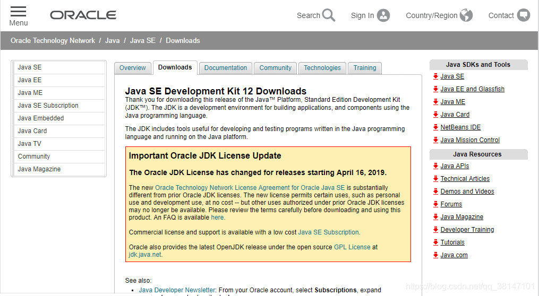Open Java ME in left sidebar
539x296 pixels.
pos(59,93)
